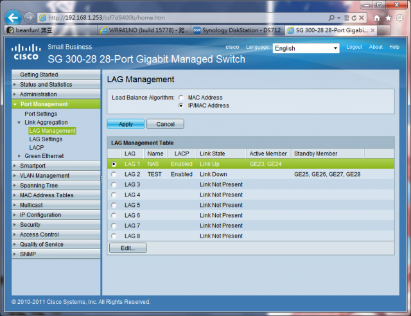
Task: Click the Logout link
Action: (354, 47)
